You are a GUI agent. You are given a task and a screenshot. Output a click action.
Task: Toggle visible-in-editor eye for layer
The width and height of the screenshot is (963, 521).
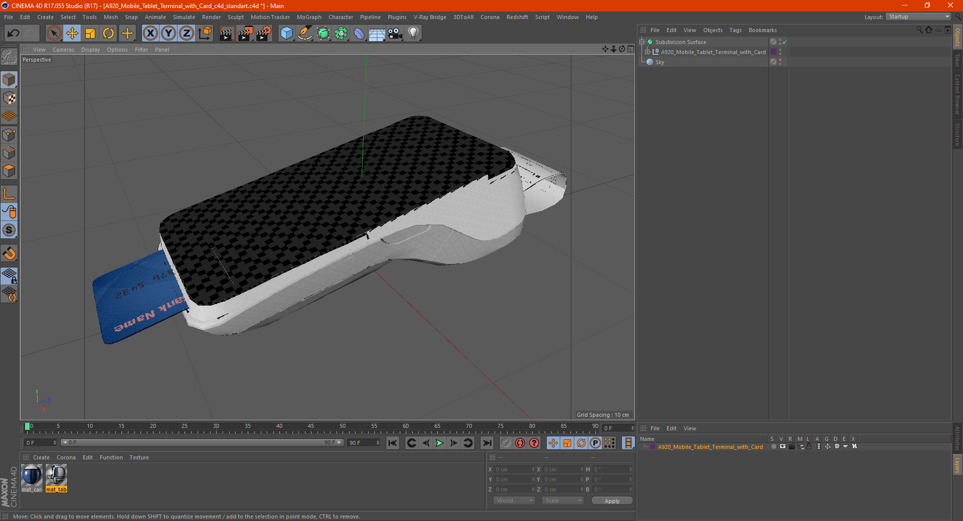click(782, 446)
